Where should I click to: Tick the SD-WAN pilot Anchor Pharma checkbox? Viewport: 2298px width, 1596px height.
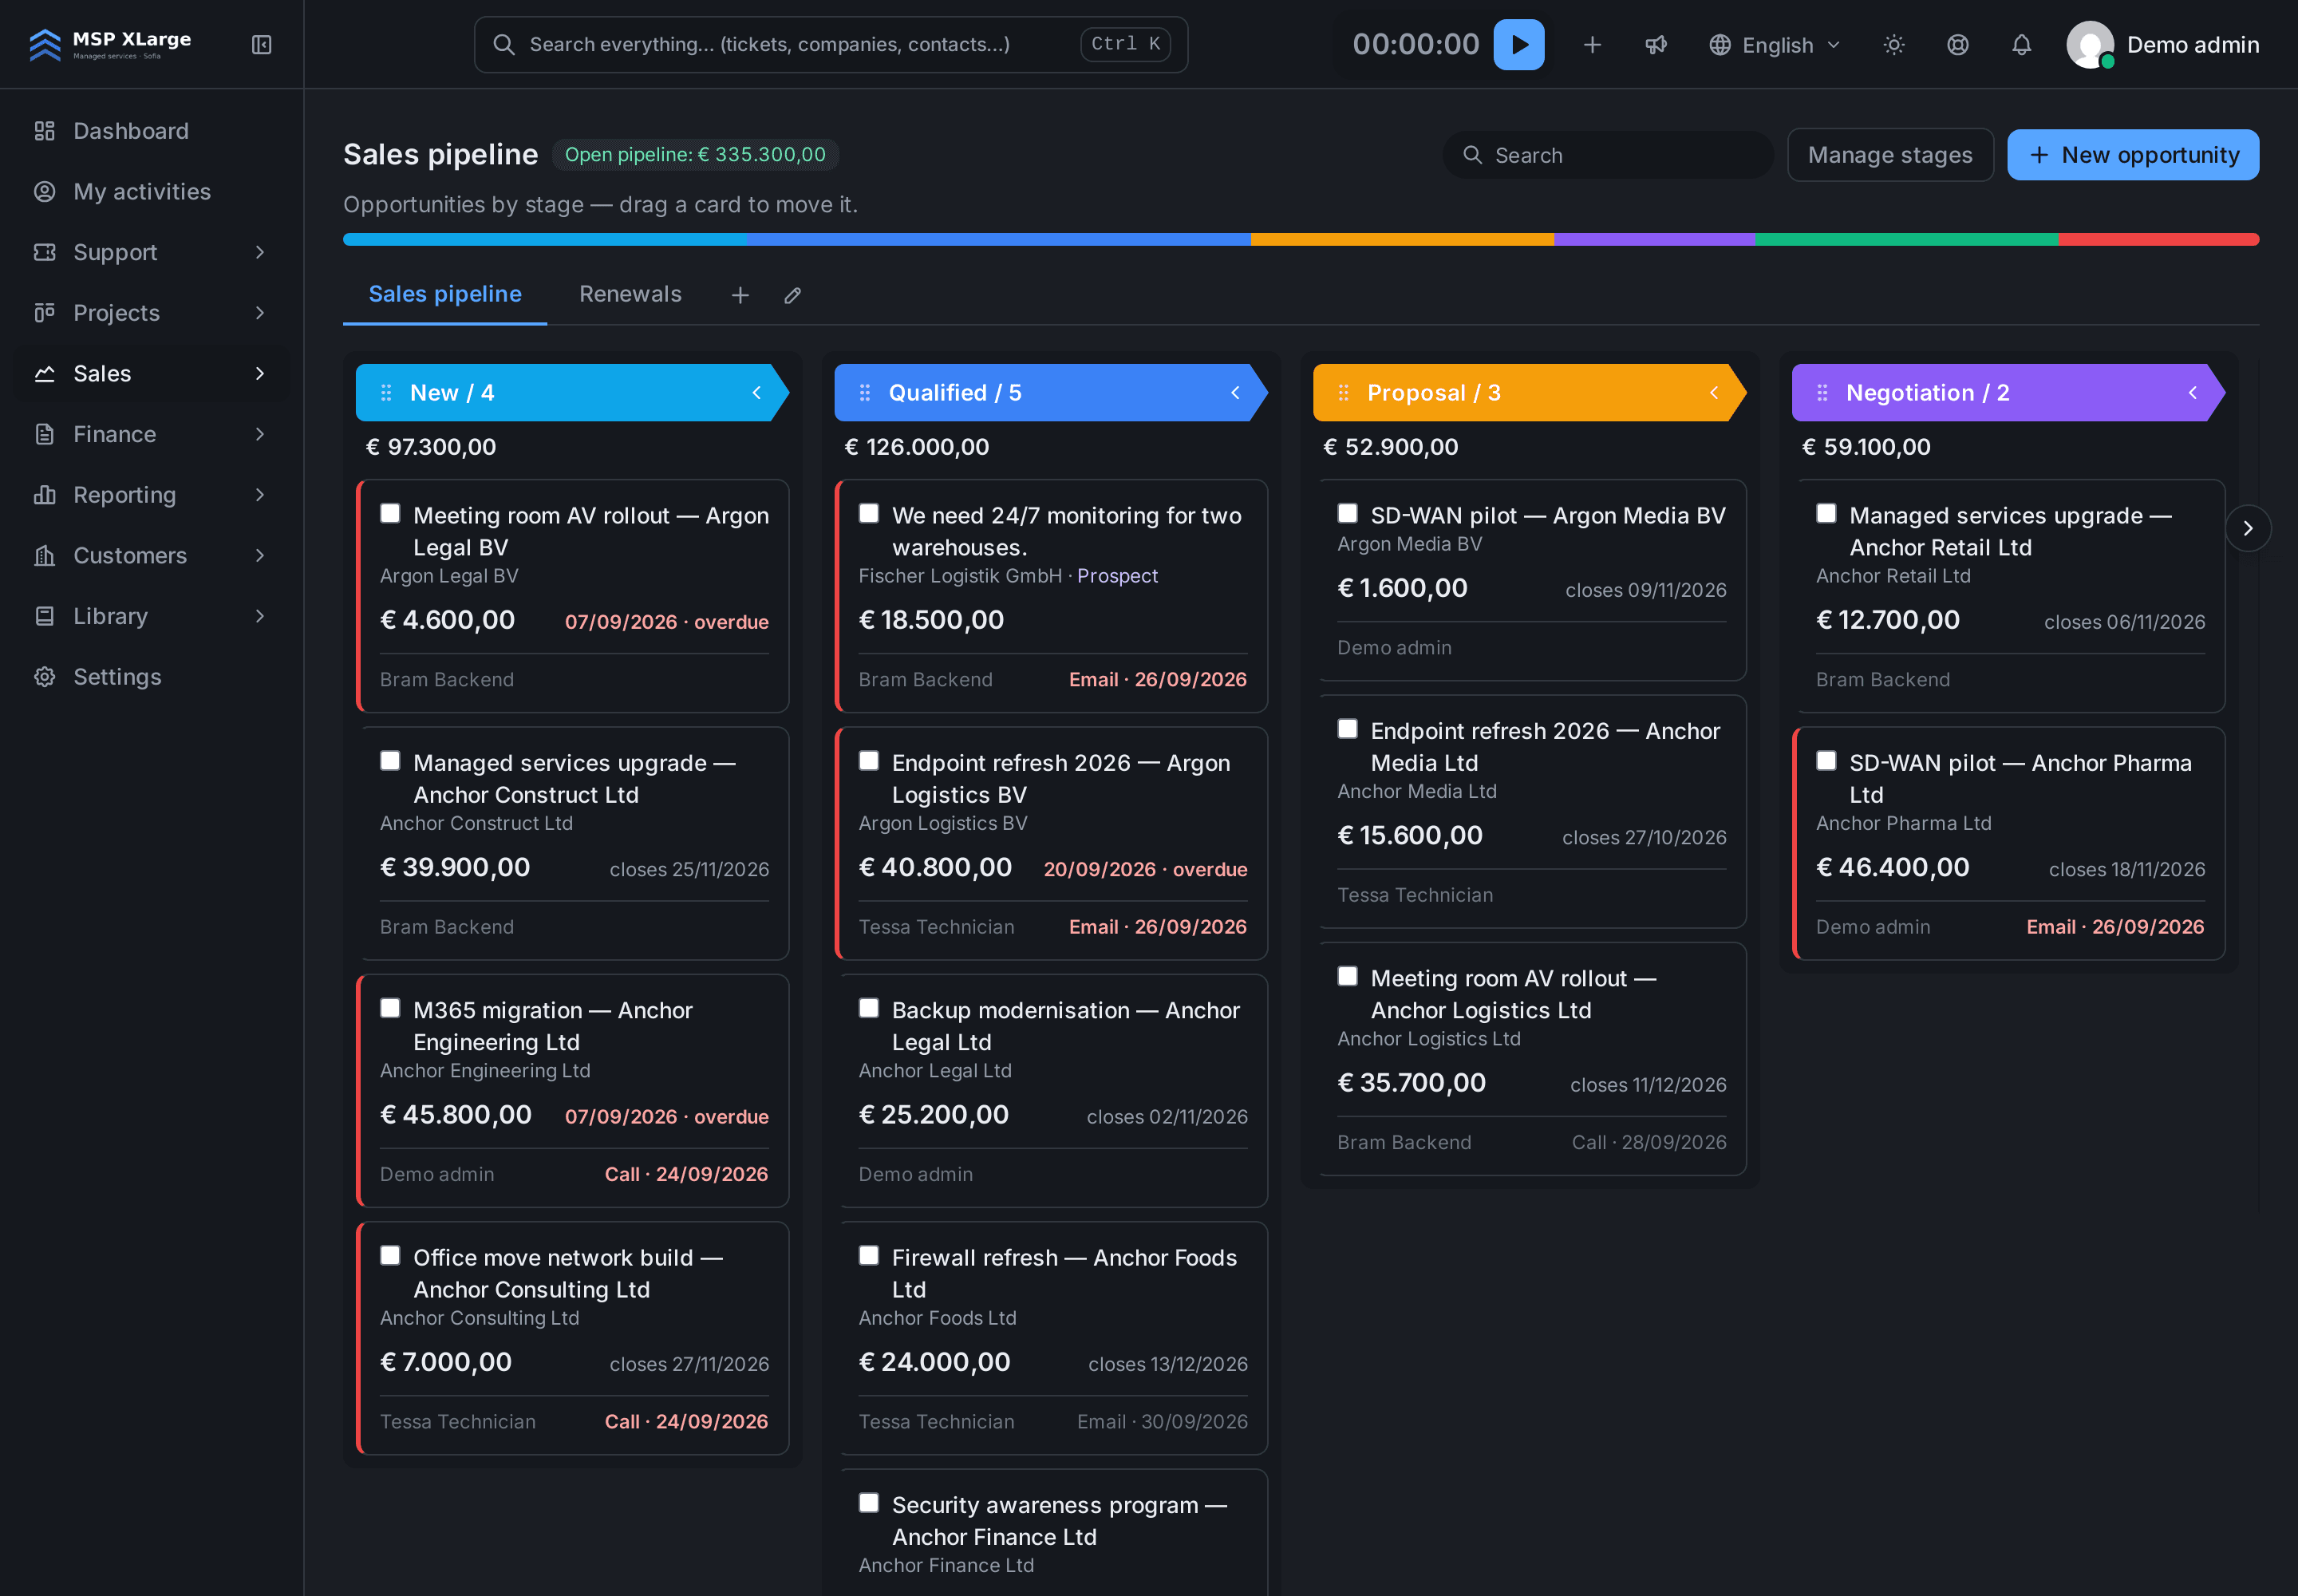click(x=1826, y=761)
